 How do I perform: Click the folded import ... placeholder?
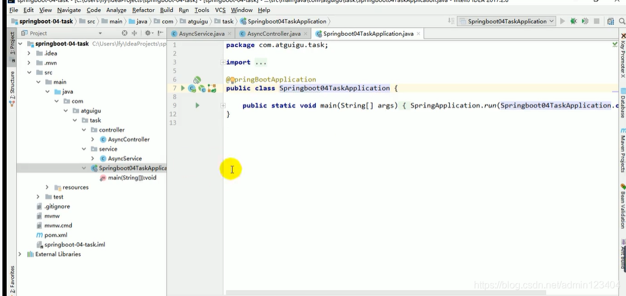(x=261, y=62)
